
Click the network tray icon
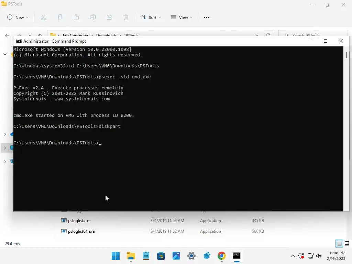310,256
